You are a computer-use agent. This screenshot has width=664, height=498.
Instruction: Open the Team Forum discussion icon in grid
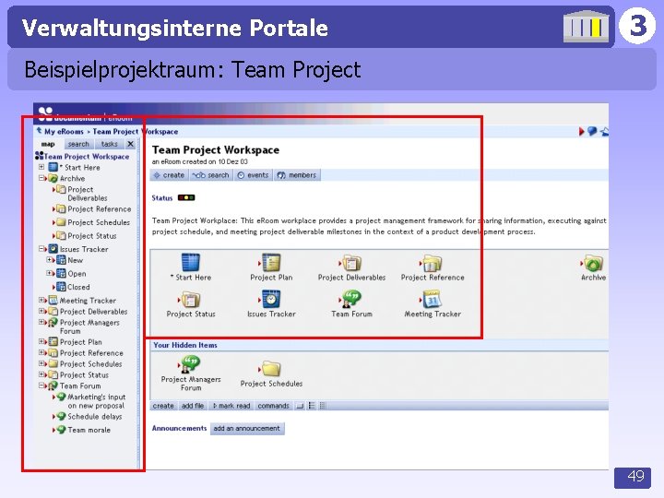[x=351, y=299]
